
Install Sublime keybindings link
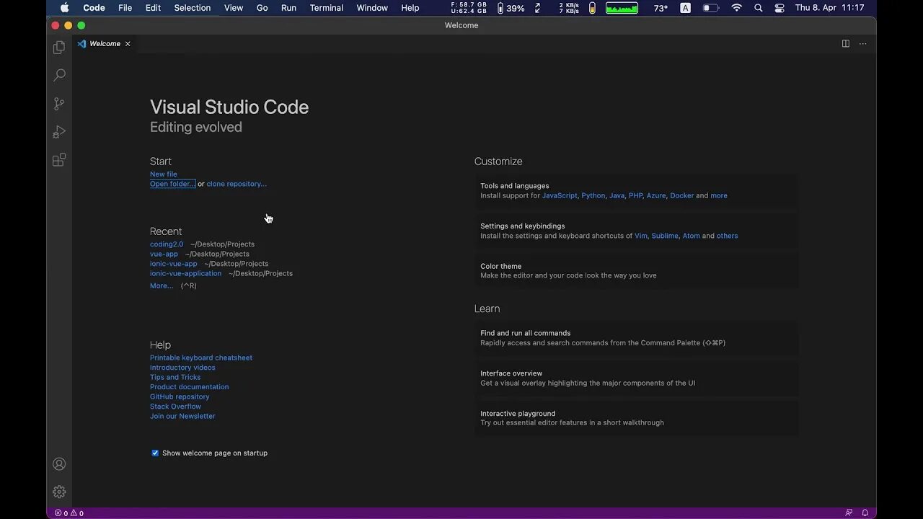tap(665, 236)
